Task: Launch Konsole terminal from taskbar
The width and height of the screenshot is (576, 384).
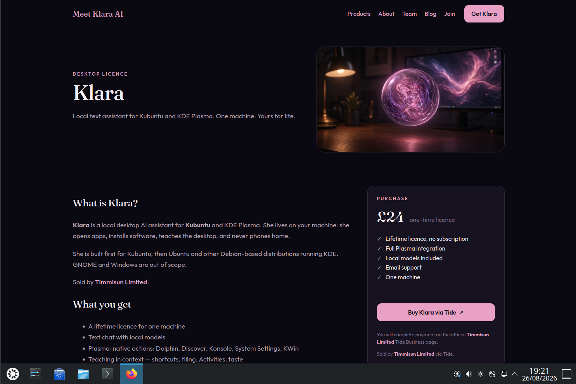Action: tap(107, 374)
